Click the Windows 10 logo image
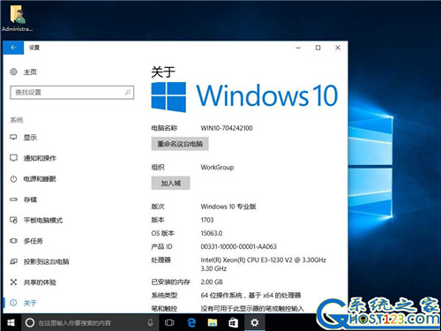The width and height of the screenshot is (441, 331). point(244,96)
